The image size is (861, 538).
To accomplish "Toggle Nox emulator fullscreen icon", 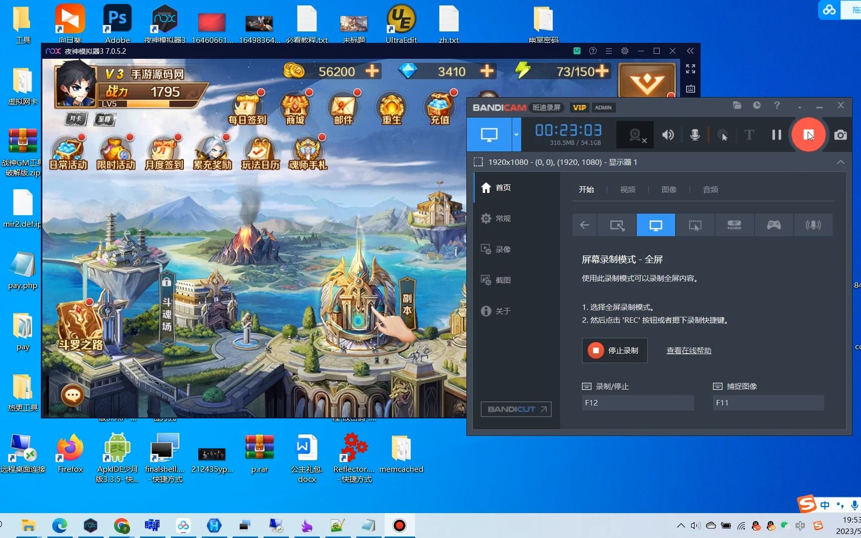I will 690,69.
